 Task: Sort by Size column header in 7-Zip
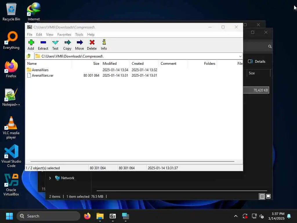pyautogui.click(x=86, y=64)
